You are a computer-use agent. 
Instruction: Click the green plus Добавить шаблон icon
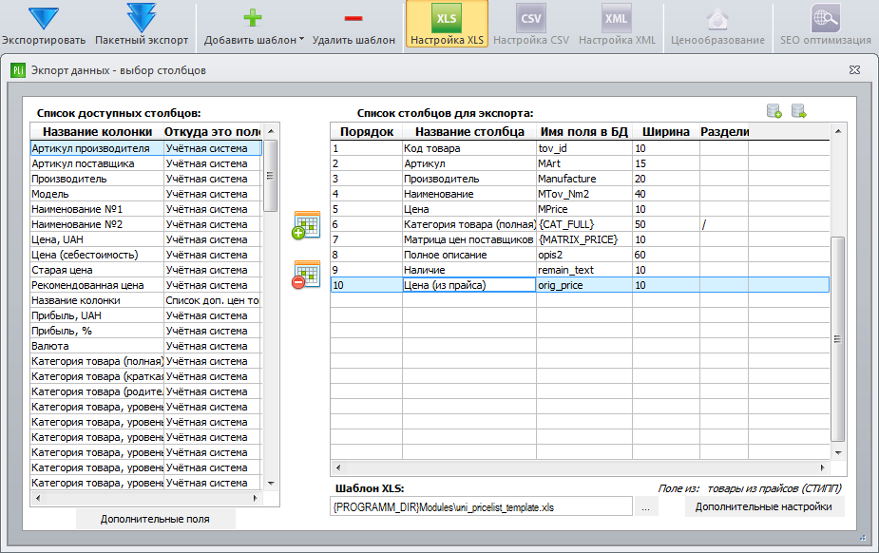pyautogui.click(x=252, y=18)
